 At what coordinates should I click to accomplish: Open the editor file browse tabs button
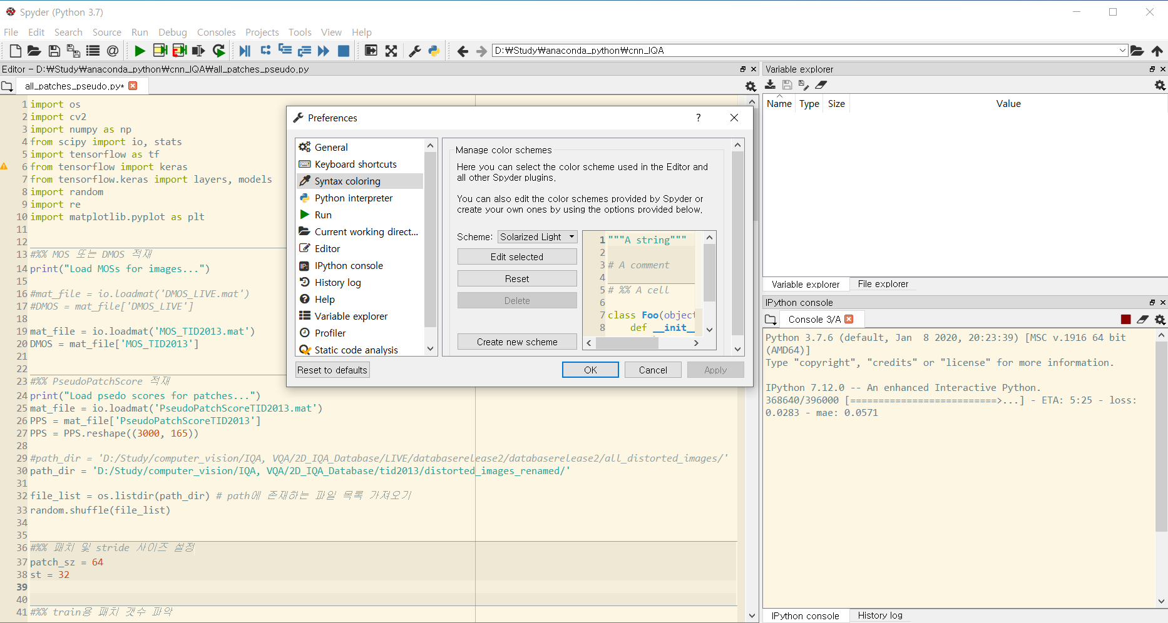click(7, 86)
